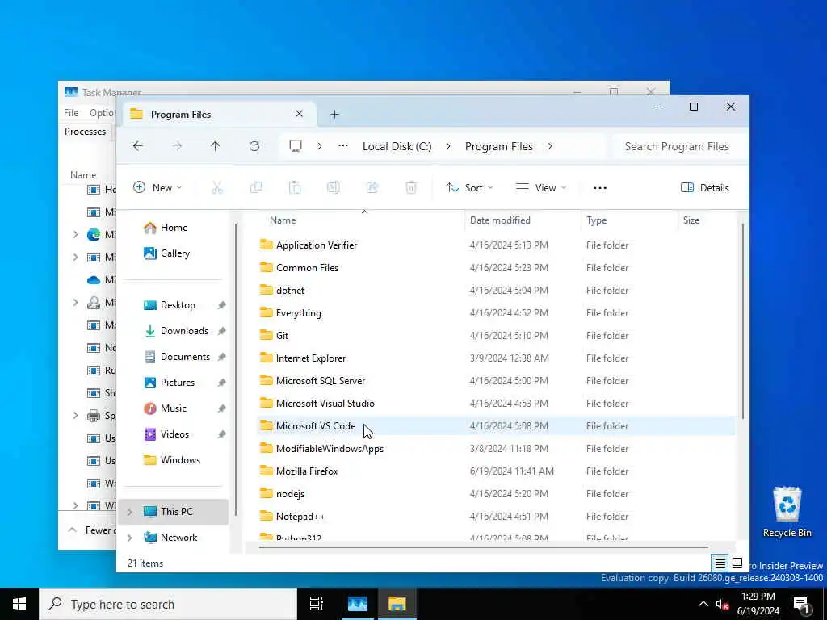Click the Delete trash icon in toolbar

tap(411, 187)
